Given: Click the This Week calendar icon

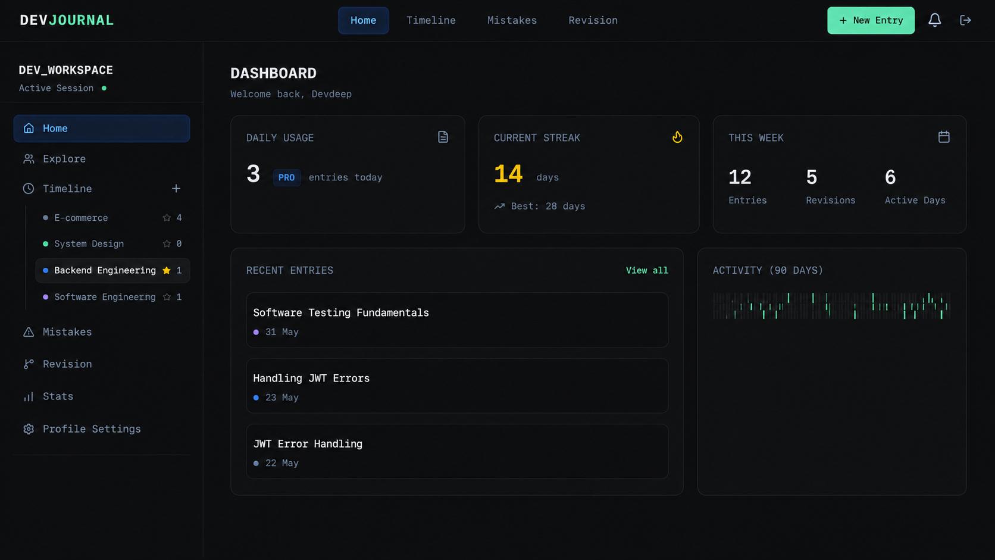Looking at the screenshot, I should point(944,137).
